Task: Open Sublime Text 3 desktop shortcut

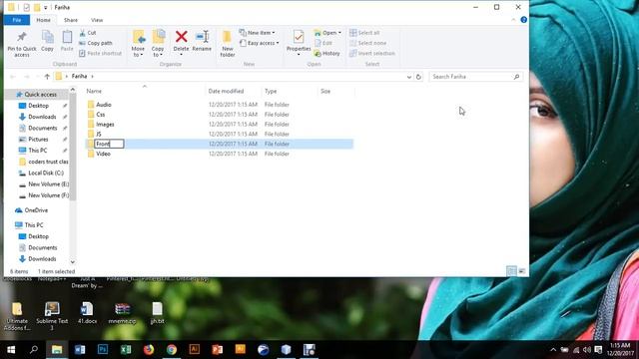Action: click(x=52, y=316)
